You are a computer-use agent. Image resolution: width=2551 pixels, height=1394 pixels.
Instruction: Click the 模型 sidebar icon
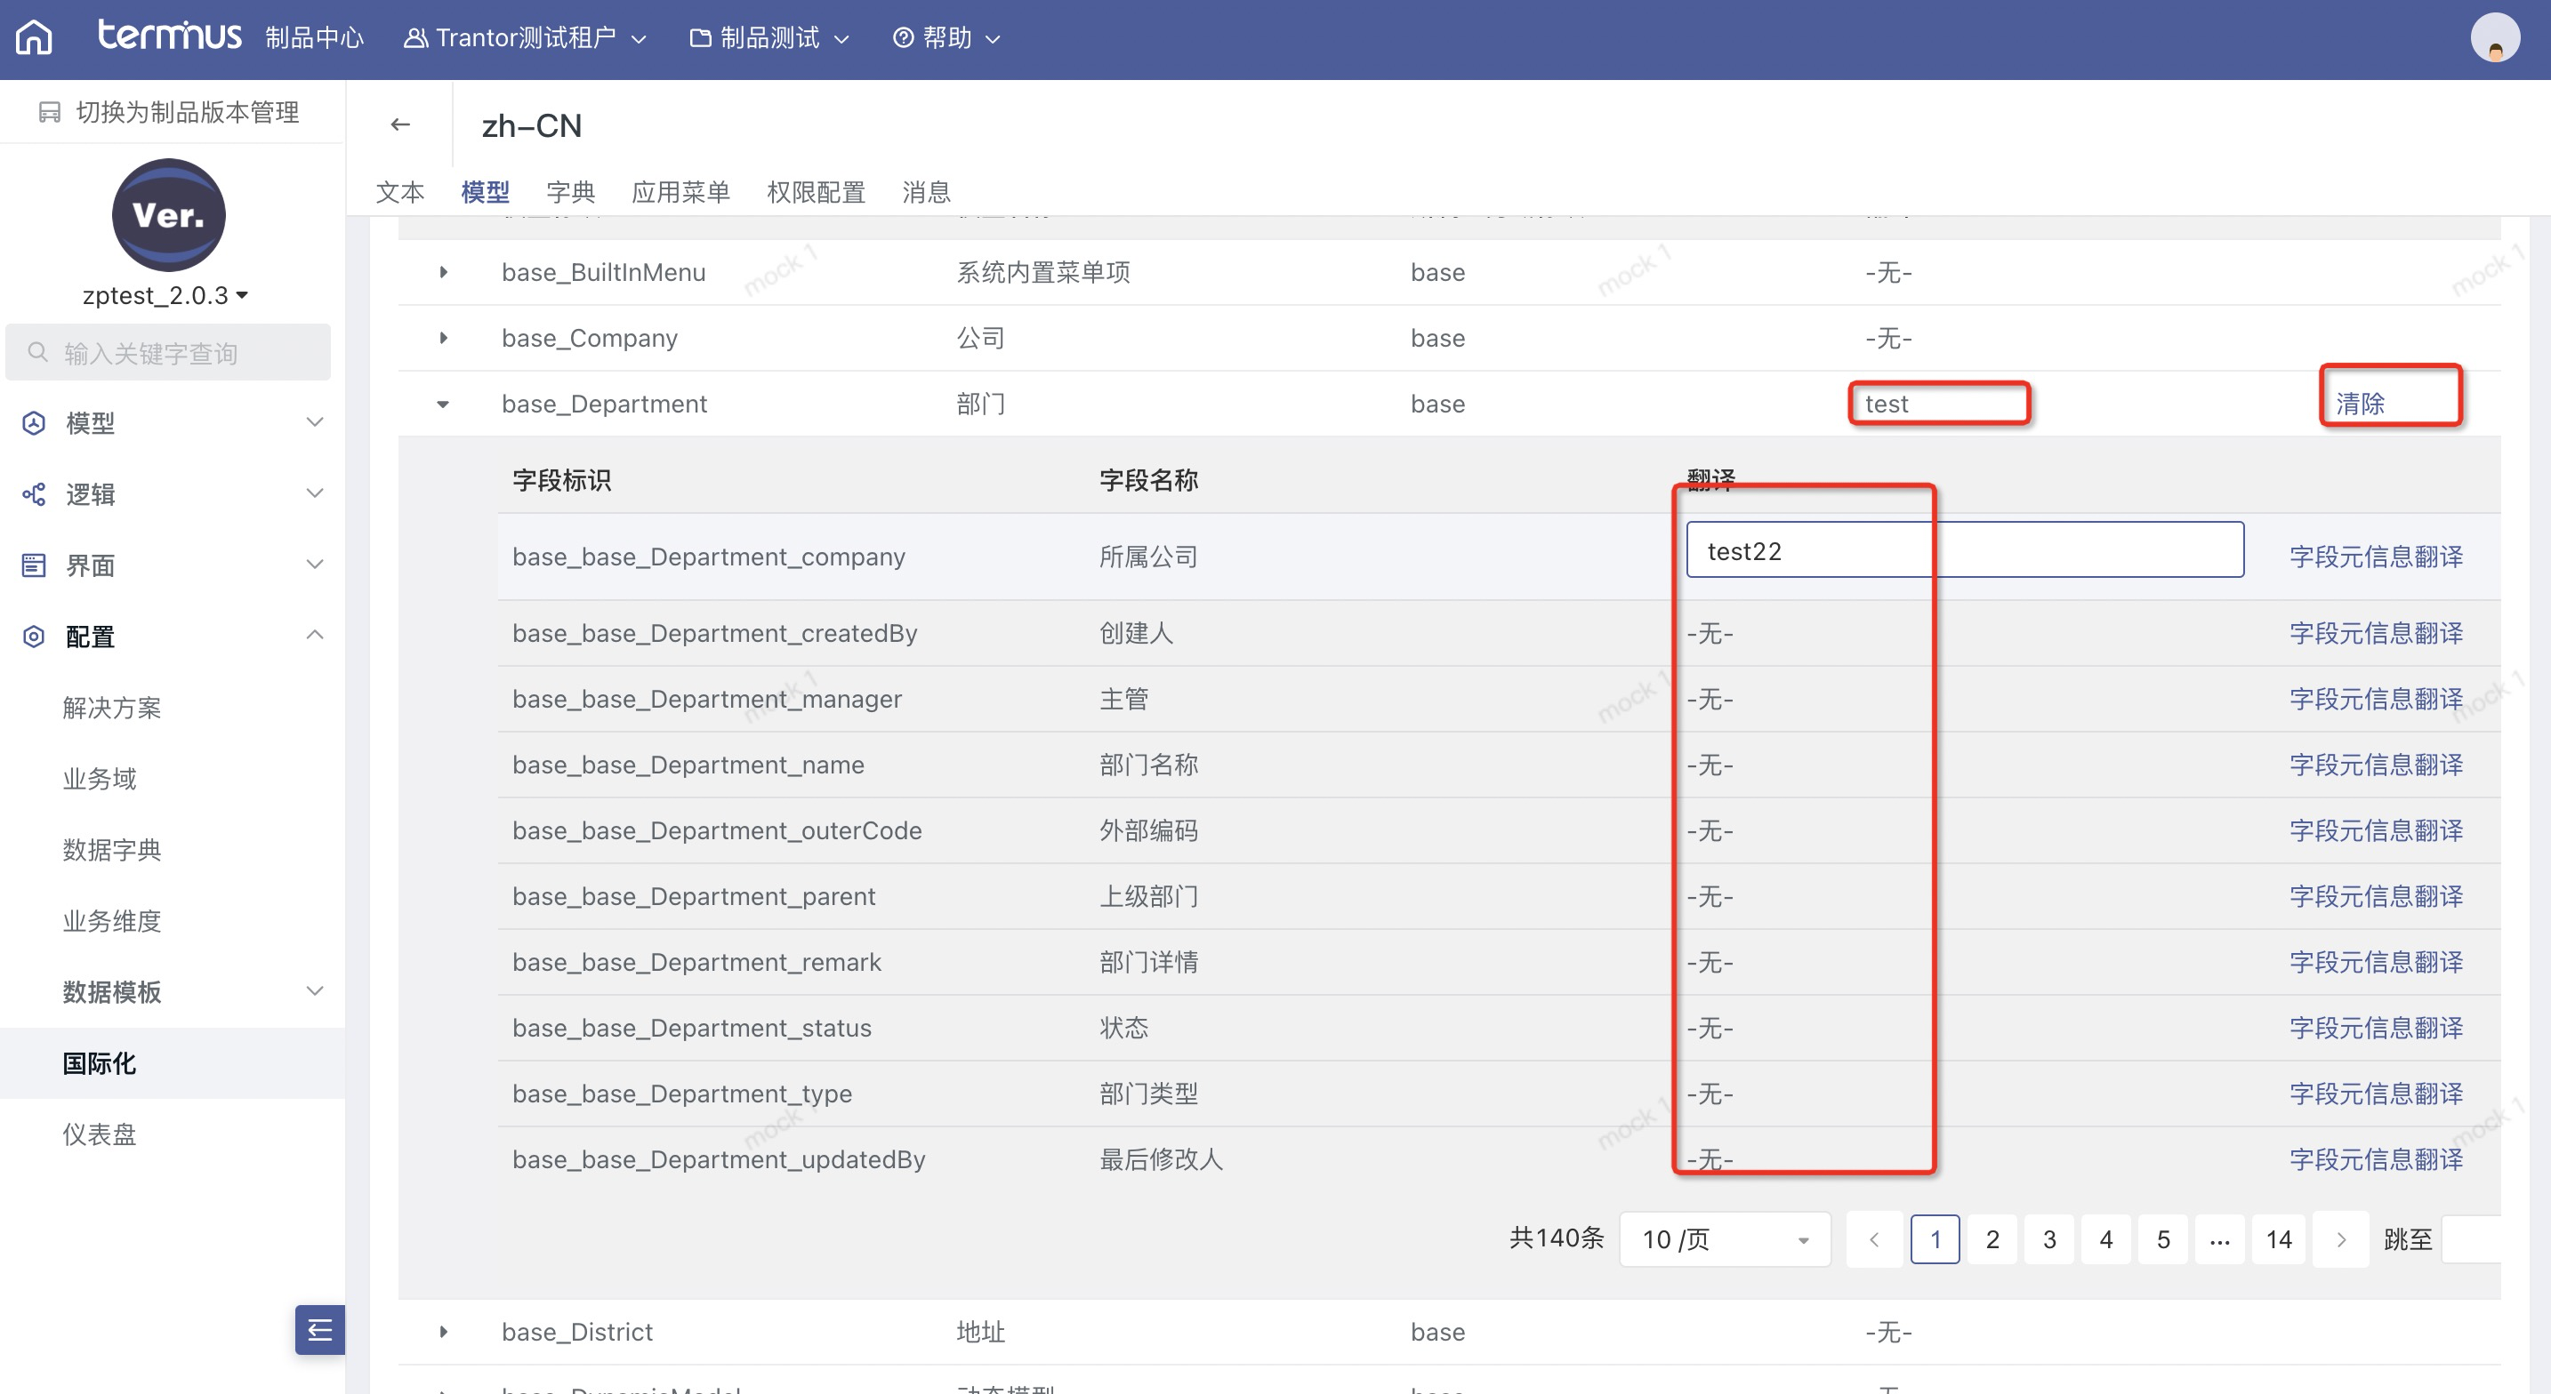point(34,424)
